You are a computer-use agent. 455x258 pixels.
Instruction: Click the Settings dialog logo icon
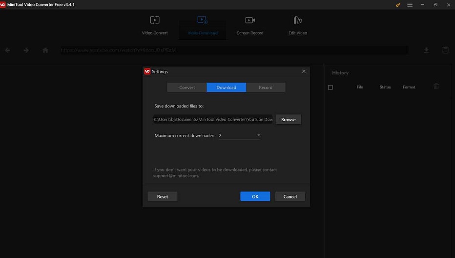click(147, 71)
